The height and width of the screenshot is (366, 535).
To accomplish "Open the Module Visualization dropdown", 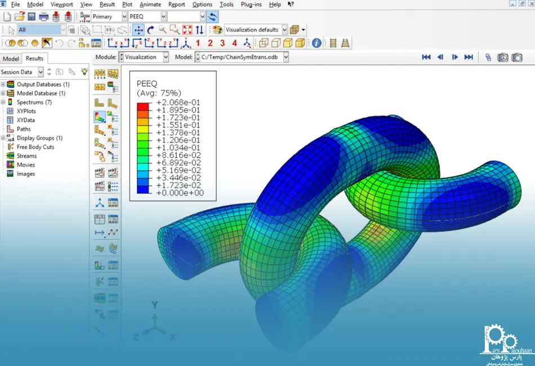I will pyautogui.click(x=165, y=57).
